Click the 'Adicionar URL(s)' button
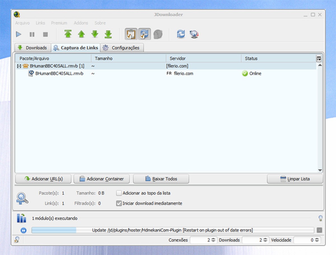The height and width of the screenshot is (255, 336). tap(43, 179)
